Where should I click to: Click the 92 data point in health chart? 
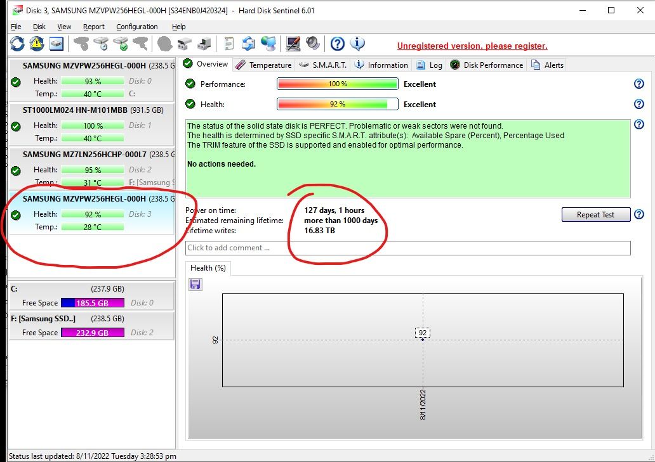click(x=423, y=340)
